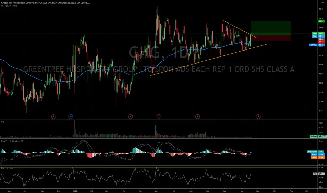This screenshot has height=193, width=327.
Task: Select the green profit target zone
Action: pos(271,28)
